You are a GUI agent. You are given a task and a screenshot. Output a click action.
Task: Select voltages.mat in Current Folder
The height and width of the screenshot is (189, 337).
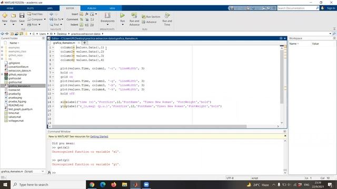pos(16,121)
